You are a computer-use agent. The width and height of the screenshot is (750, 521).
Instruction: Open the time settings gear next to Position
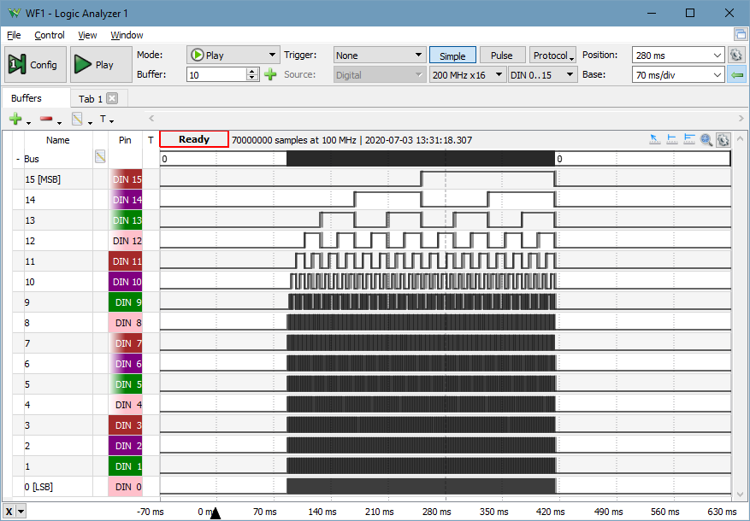[x=736, y=55]
